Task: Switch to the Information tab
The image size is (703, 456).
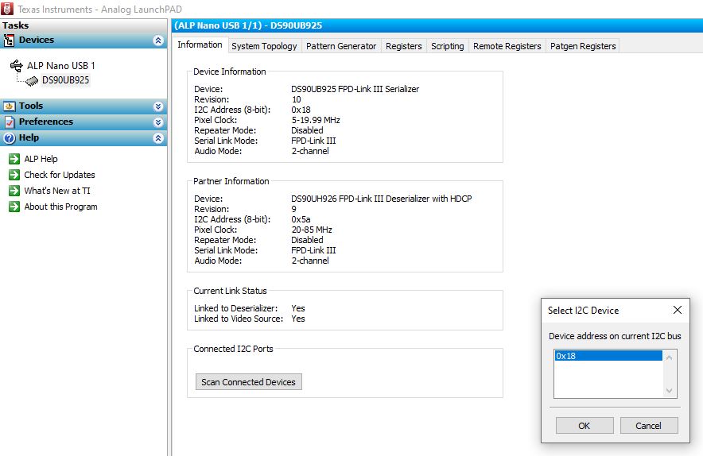Action: coord(200,44)
